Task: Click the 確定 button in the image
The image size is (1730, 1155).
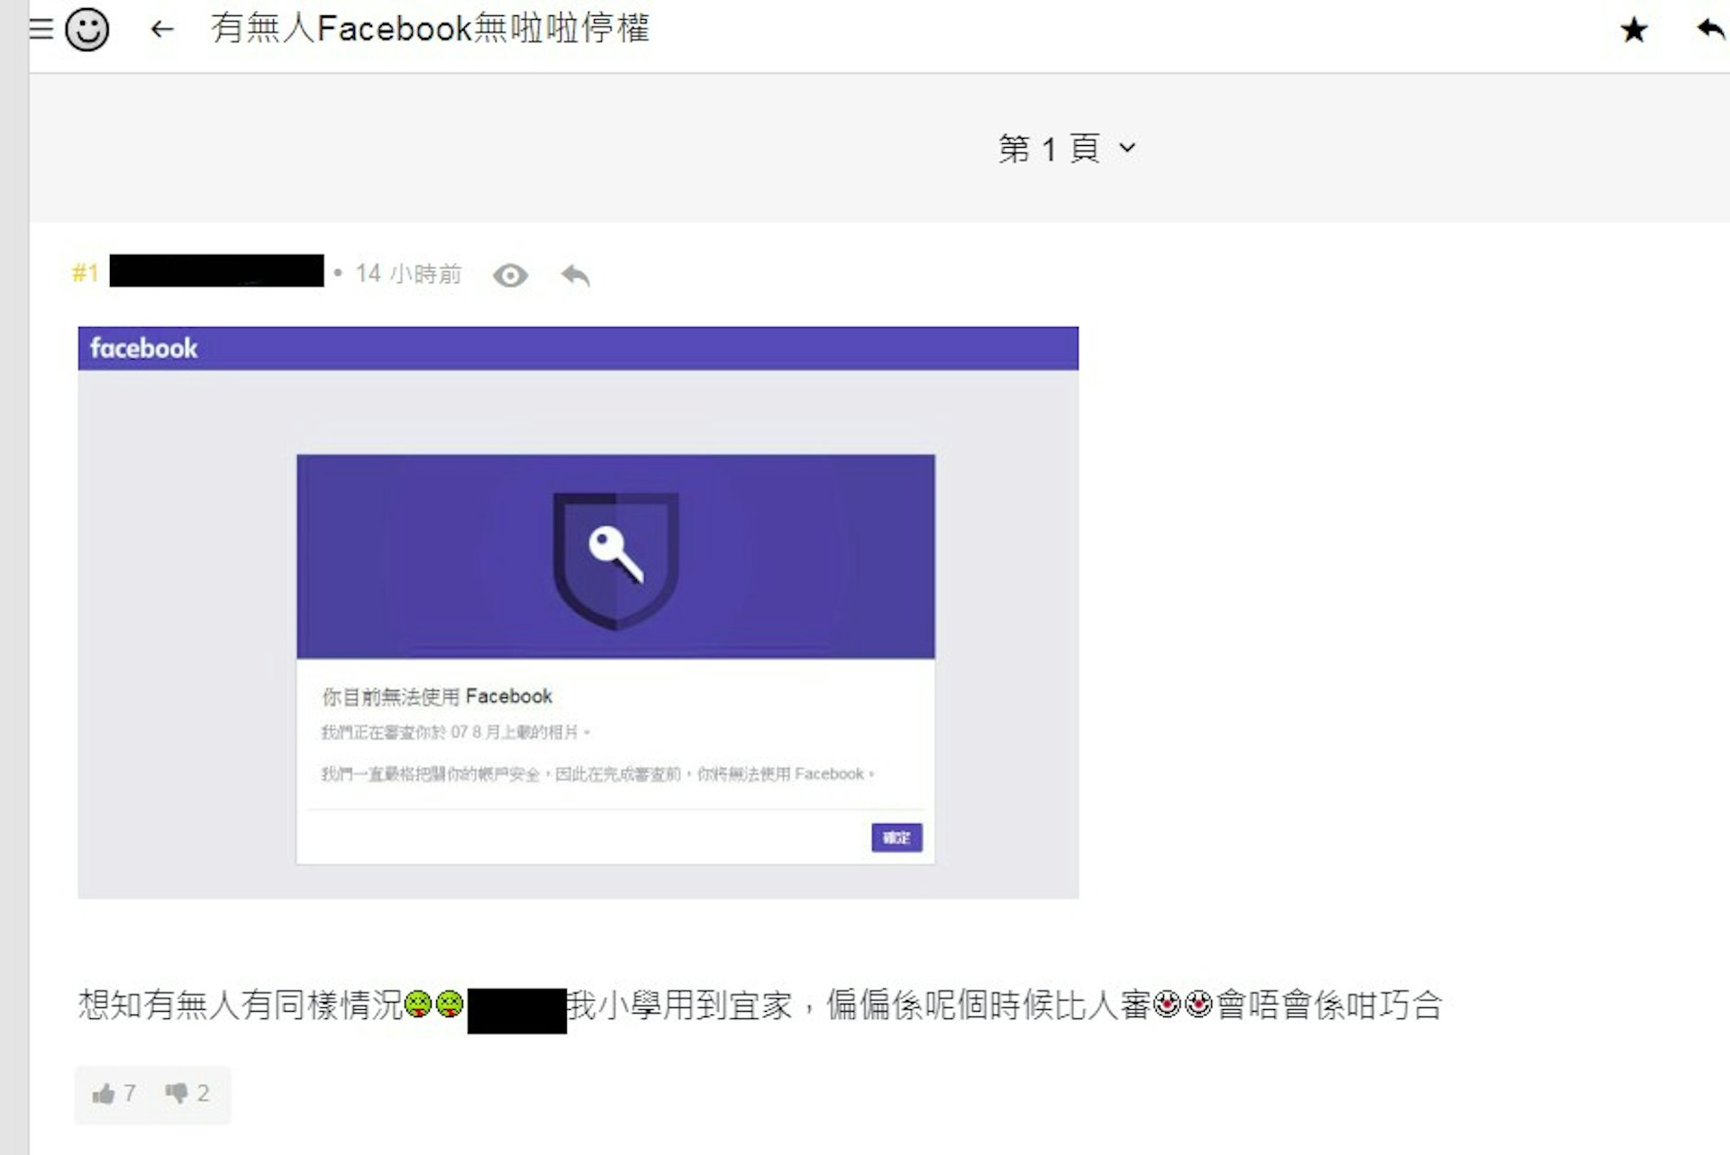Action: [x=896, y=838]
